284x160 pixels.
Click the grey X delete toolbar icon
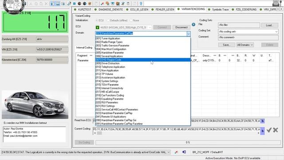46,4
